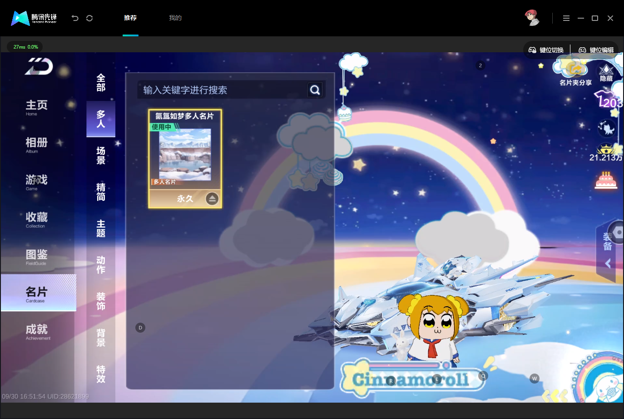Open 游戏 Game in sidebar

point(37,182)
